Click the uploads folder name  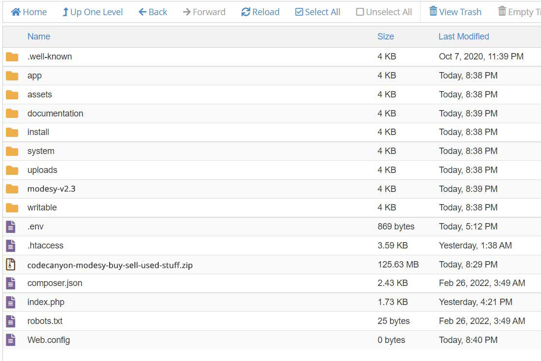(42, 170)
